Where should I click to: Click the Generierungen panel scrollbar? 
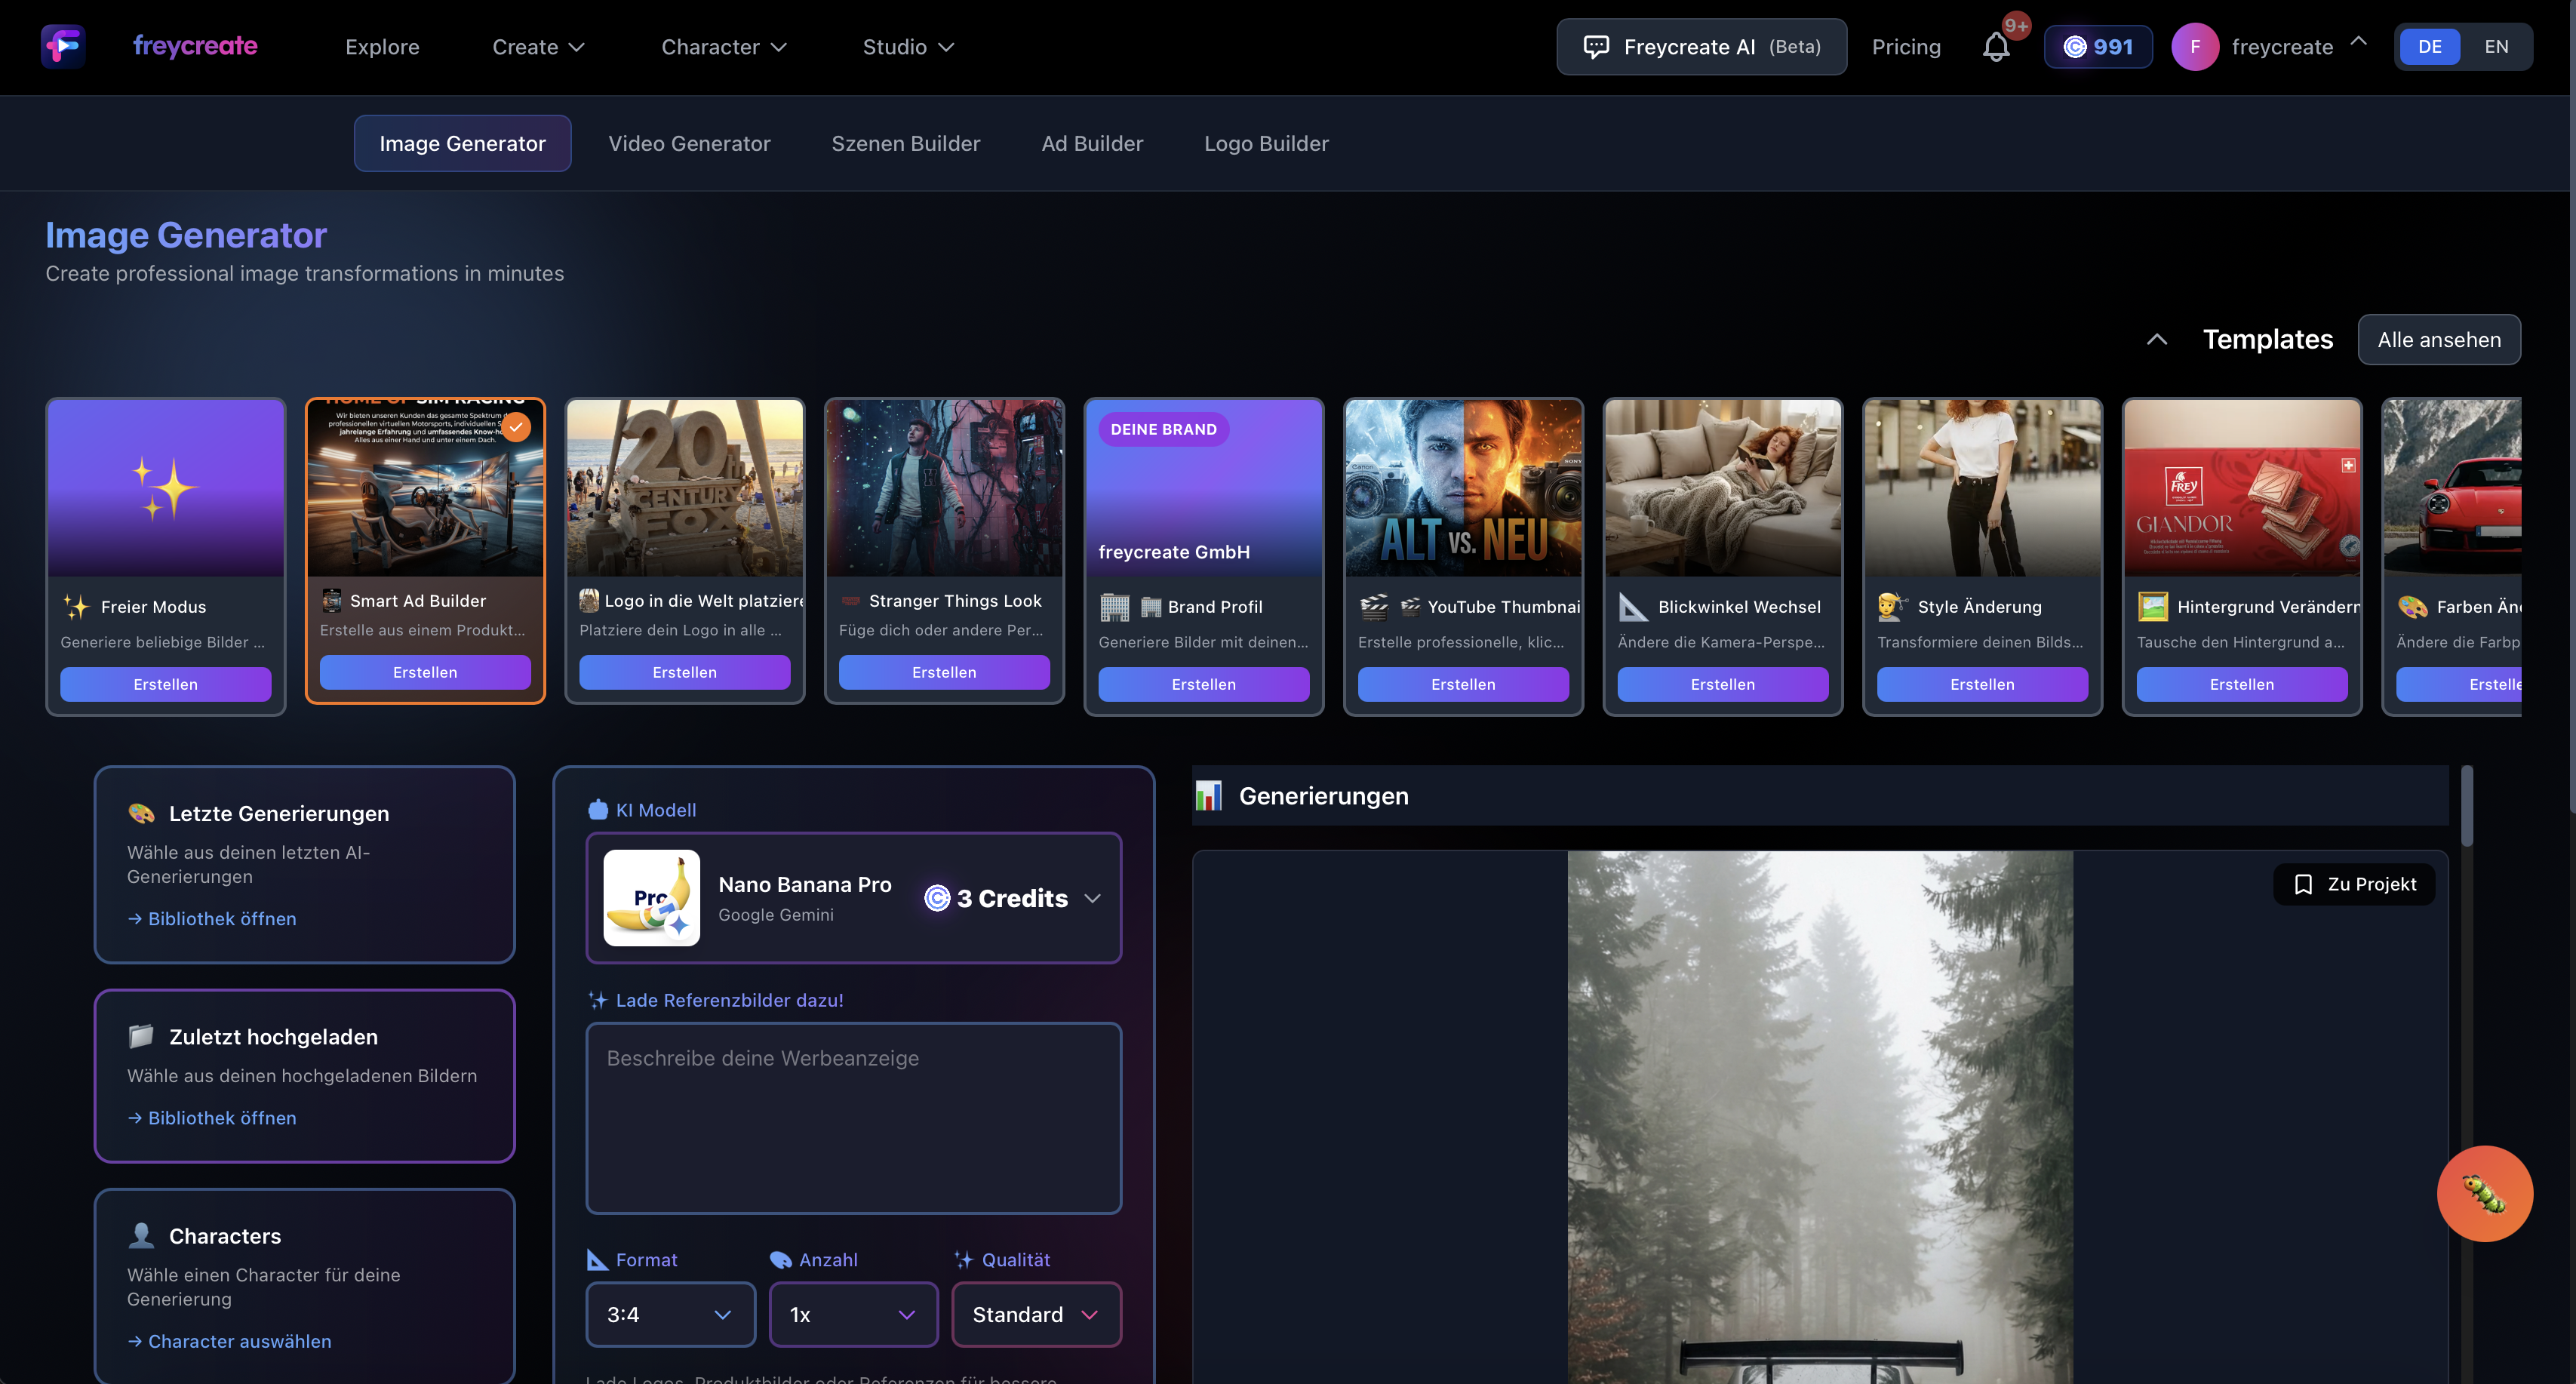(2466, 806)
